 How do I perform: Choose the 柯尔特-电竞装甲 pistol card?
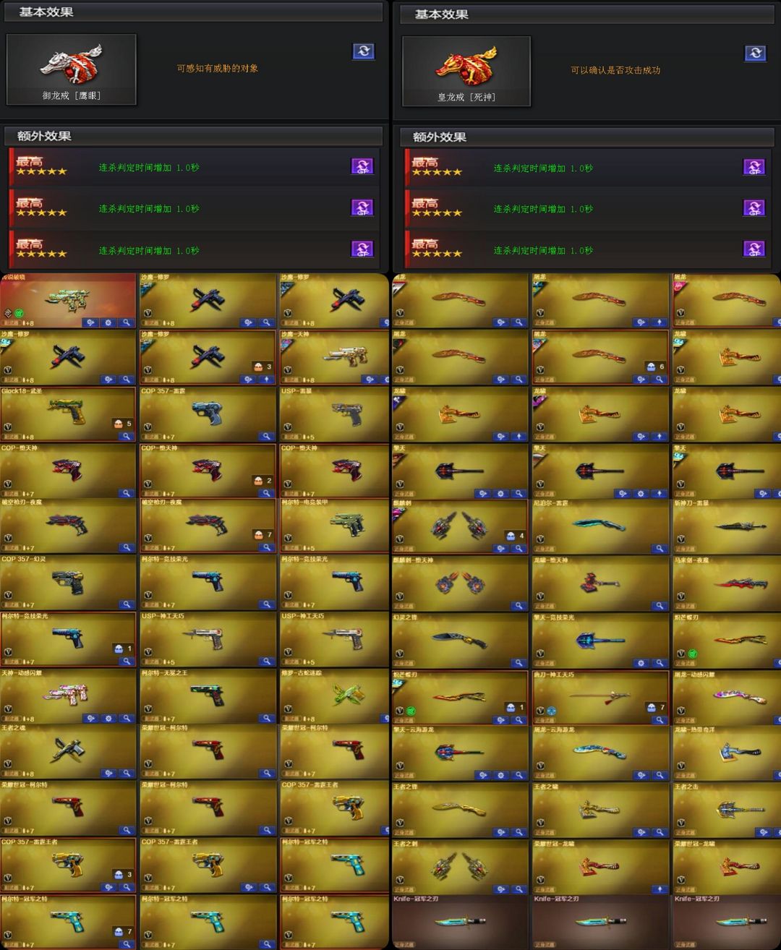click(x=335, y=526)
